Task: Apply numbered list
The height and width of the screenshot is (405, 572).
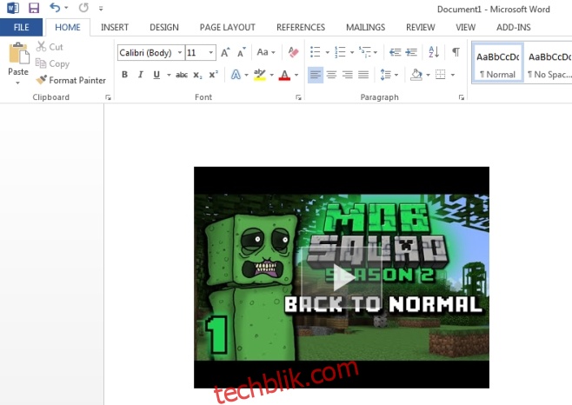Action: [340, 52]
